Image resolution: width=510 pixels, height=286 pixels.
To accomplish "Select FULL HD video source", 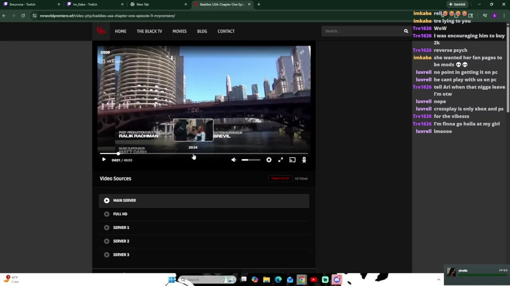I will point(204,214).
